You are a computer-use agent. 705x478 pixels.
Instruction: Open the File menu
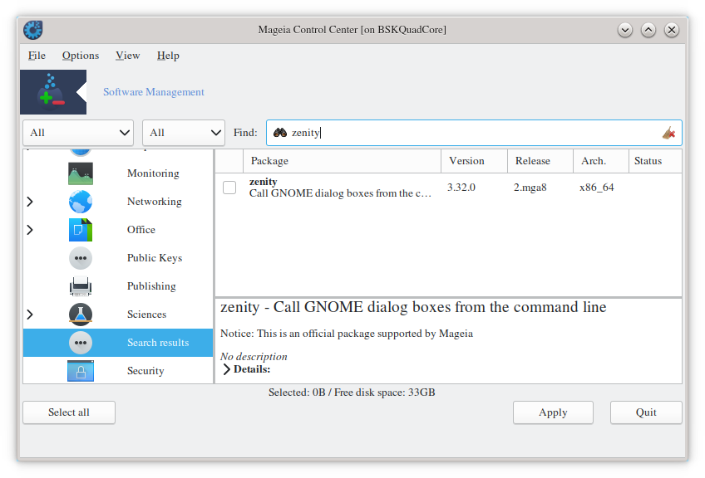[x=37, y=56]
